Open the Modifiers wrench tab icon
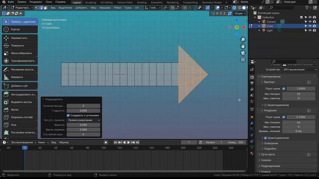 point(252,123)
